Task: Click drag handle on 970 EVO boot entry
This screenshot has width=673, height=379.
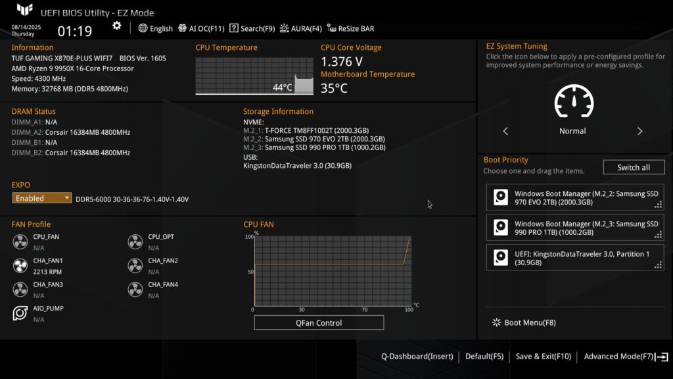Action: point(658,205)
